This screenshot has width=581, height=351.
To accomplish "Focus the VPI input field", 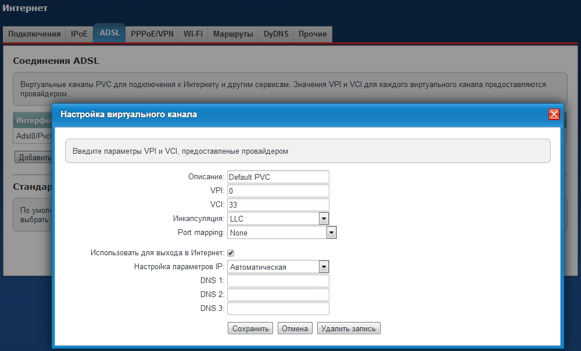I will point(278,191).
